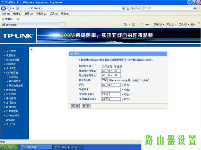Click the green Refresh page icon
This screenshot has width=201, height=150.
click(x=133, y=8)
